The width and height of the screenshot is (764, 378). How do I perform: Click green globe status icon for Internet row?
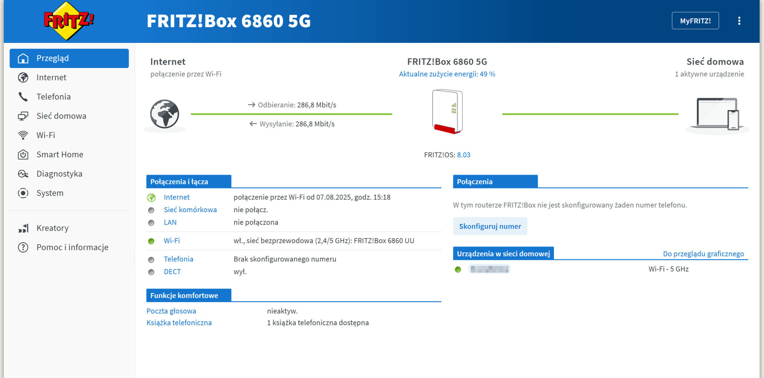coord(151,198)
